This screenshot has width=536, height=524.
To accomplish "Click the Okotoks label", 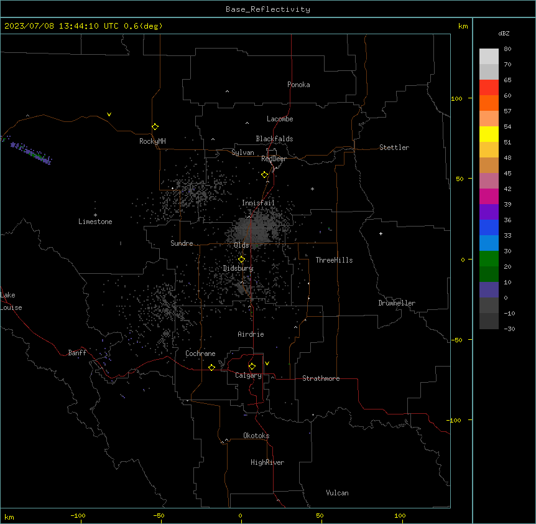I will [x=256, y=436].
